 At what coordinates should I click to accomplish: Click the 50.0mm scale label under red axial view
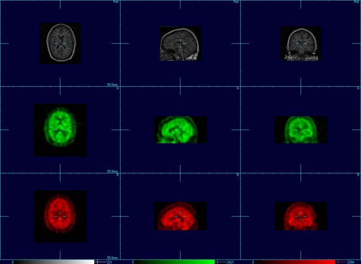click(x=112, y=258)
